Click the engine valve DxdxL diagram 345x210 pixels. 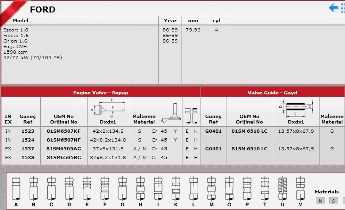click(x=108, y=108)
